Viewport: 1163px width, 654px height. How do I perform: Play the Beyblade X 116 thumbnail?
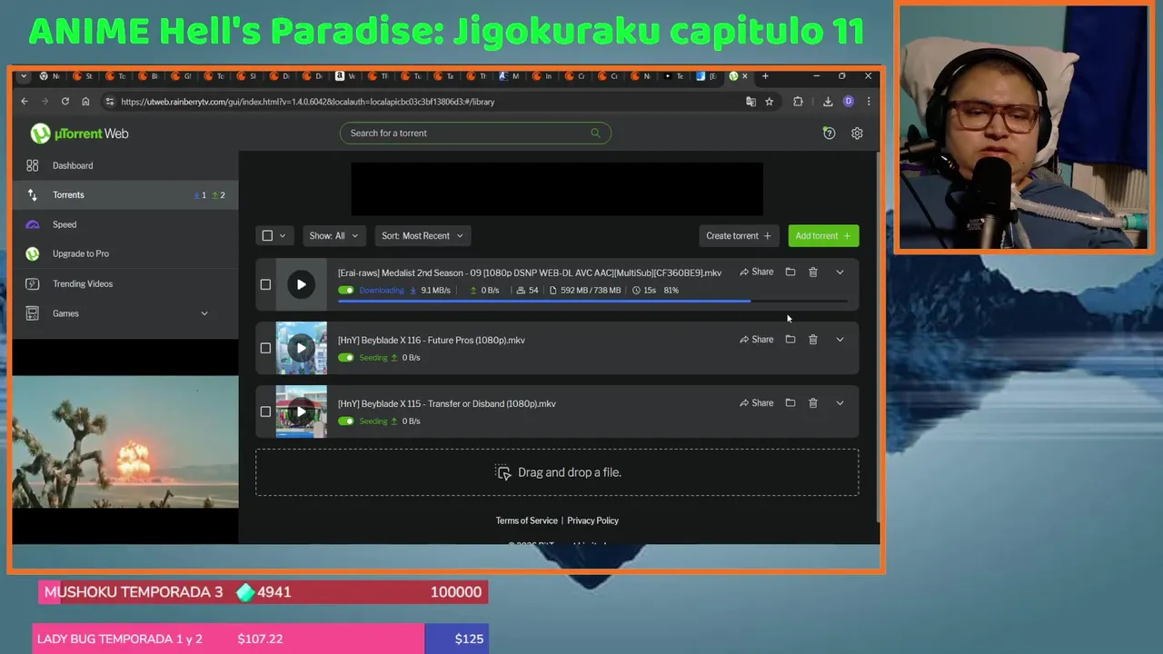[302, 348]
